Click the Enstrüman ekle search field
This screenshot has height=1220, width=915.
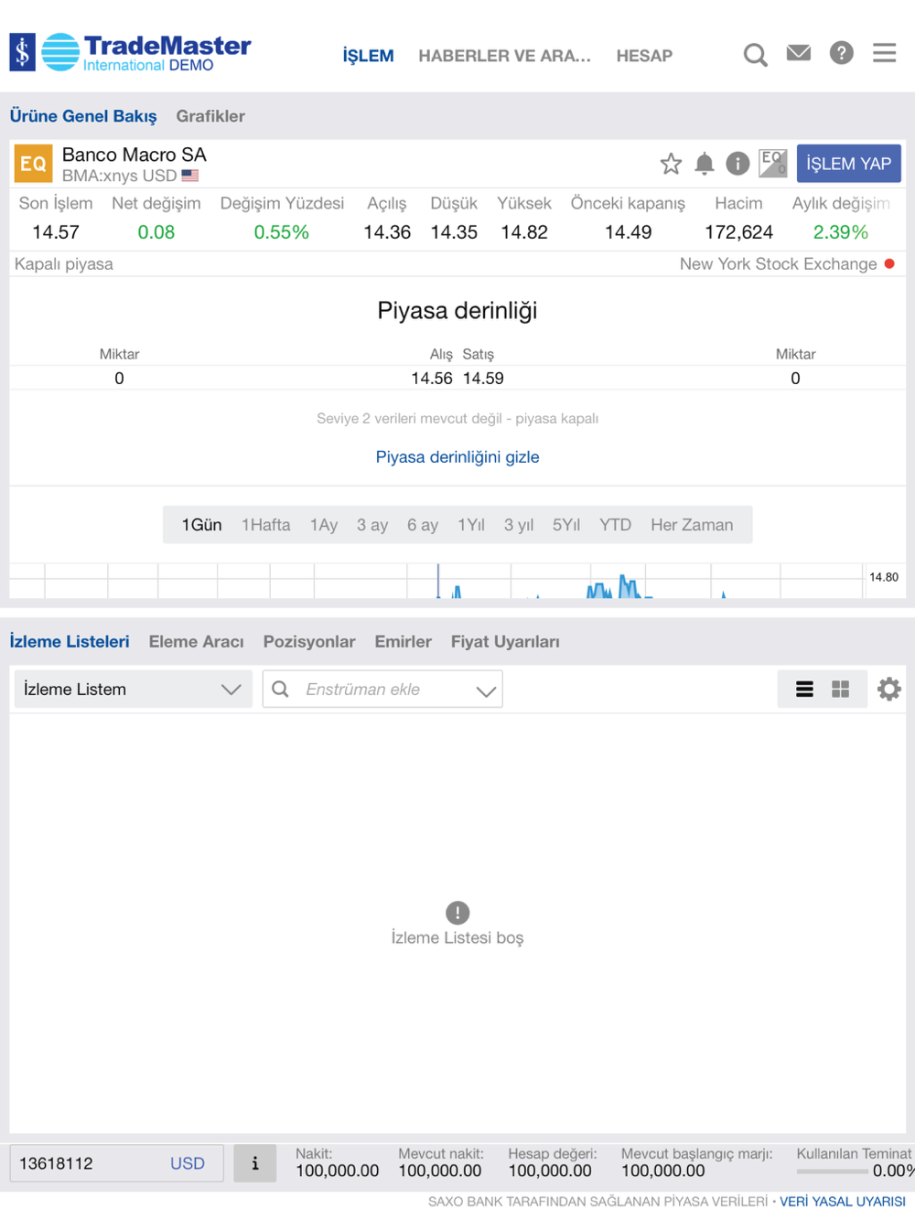click(382, 690)
